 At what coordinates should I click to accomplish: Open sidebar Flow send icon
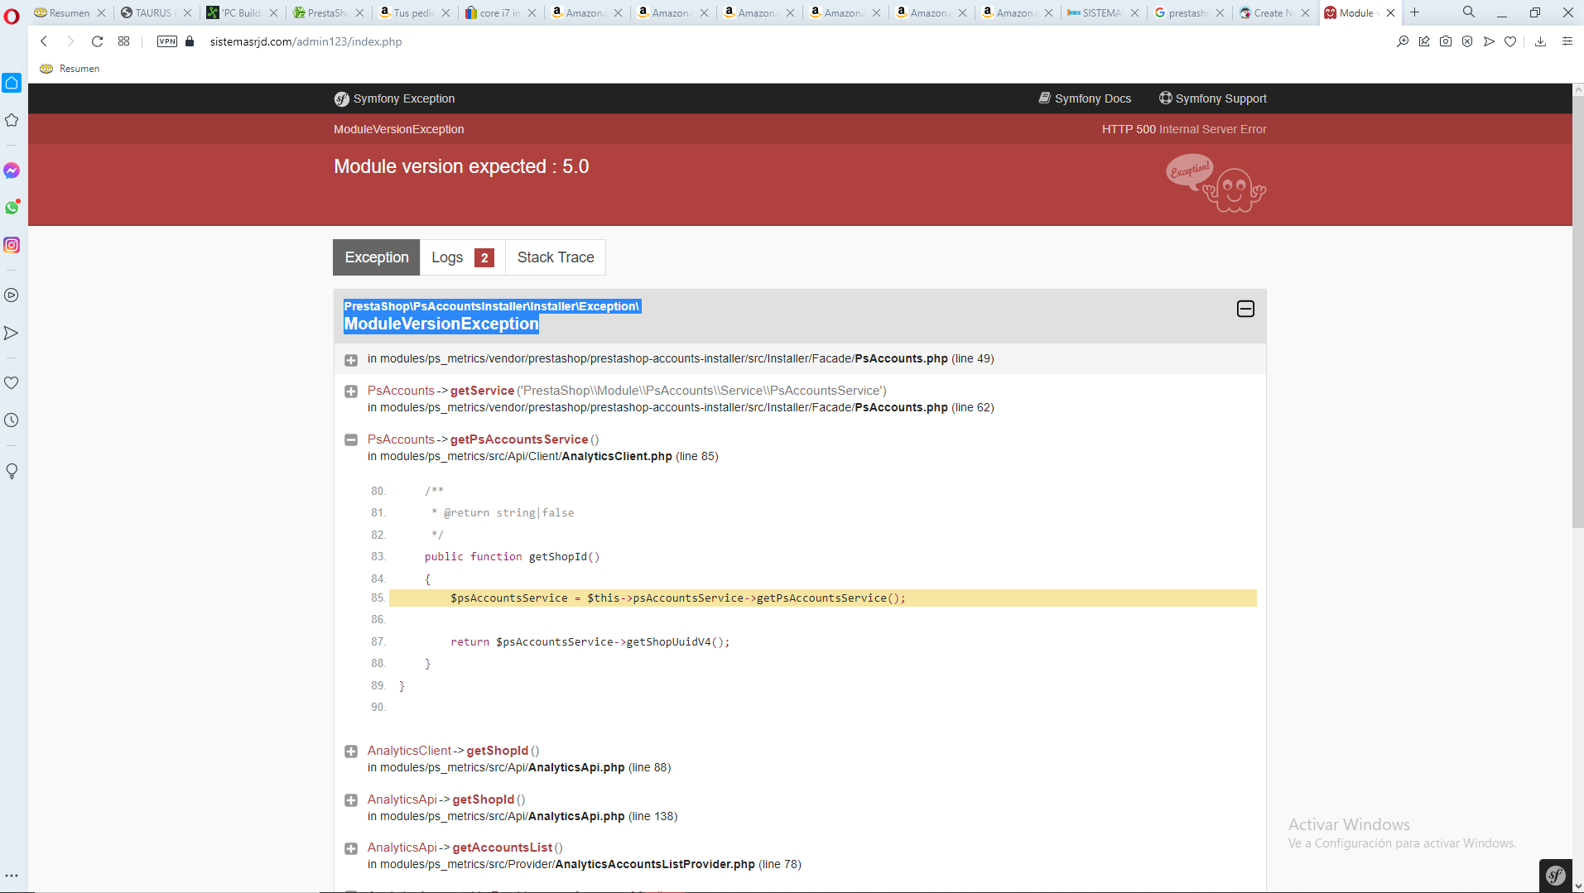click(12, 333)
